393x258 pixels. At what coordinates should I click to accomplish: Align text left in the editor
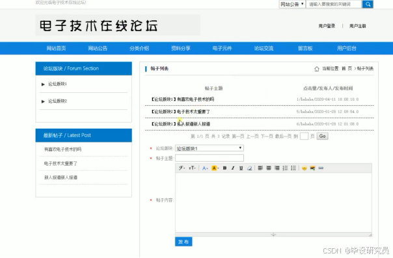pyautogui.click(x=260, y=168)
